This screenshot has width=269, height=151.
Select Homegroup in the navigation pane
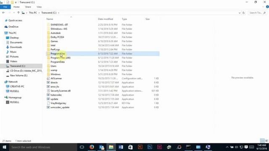tap(15, 97)
